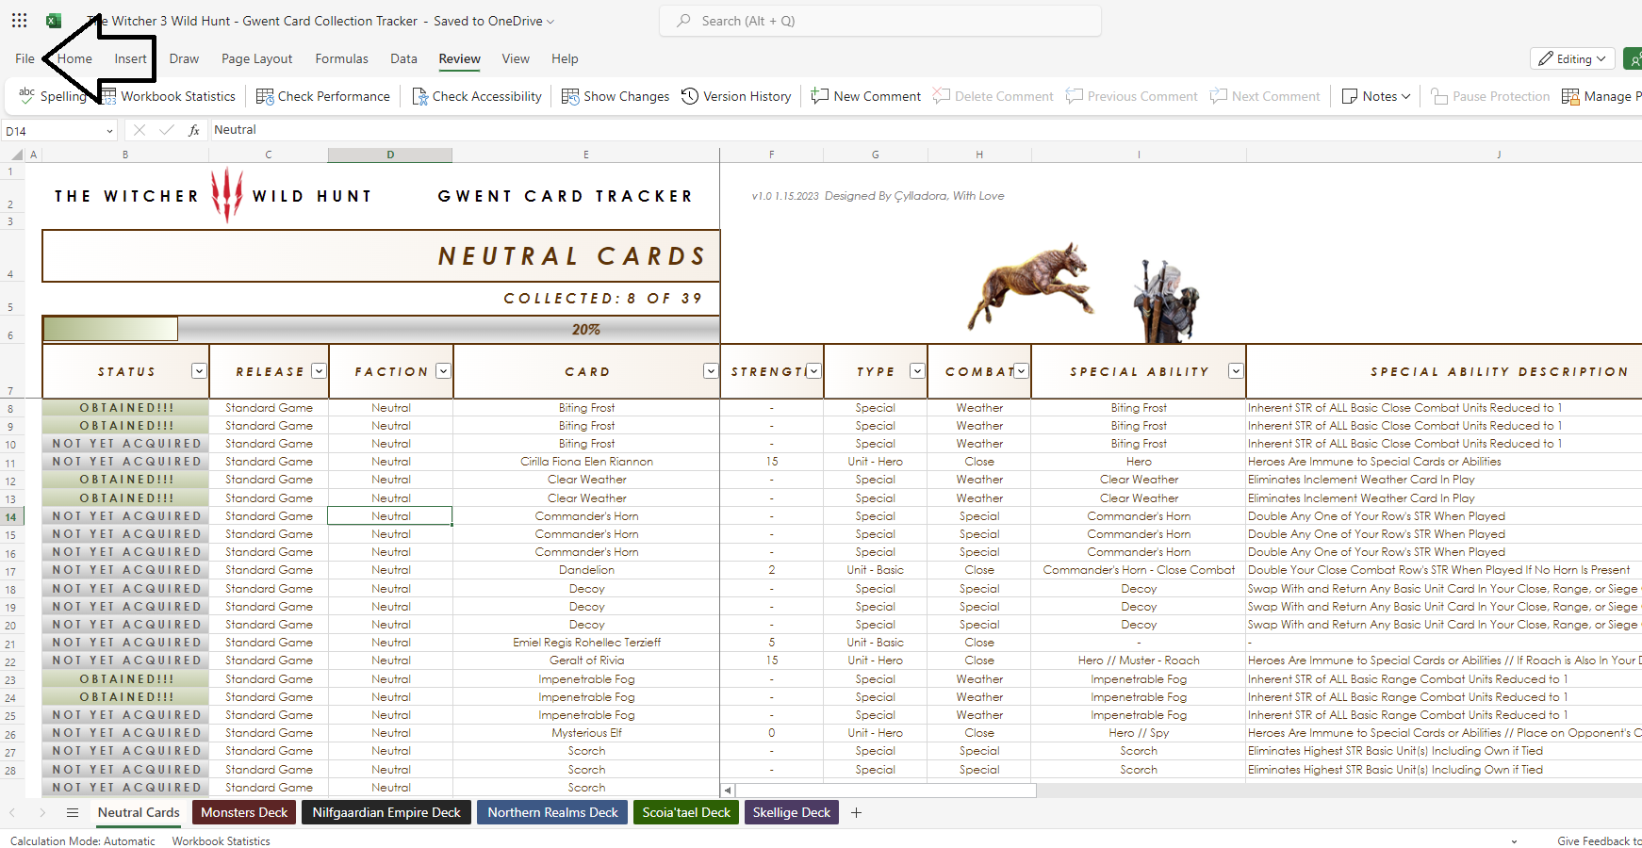Click Give Feedback in status bar
The width and height of the screenshot is (1642, 848).
click(x=1599, y=841)
